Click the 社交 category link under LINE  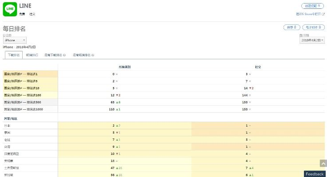point(32,14)
